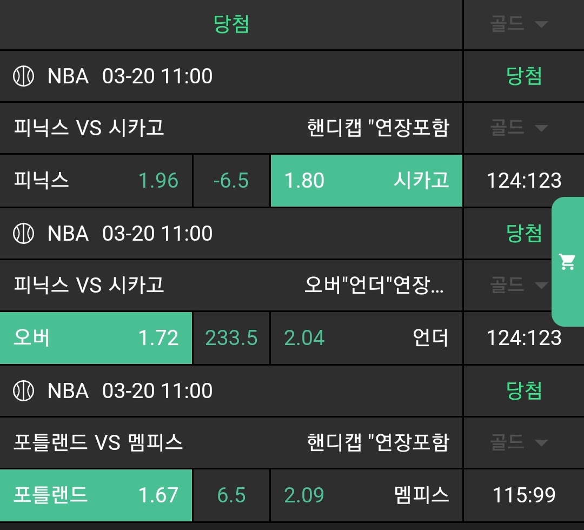Click the basketball icon above 포틀랜드 VS 멤피스
Viewport: 584px width, 530px height.
[23, 390]
